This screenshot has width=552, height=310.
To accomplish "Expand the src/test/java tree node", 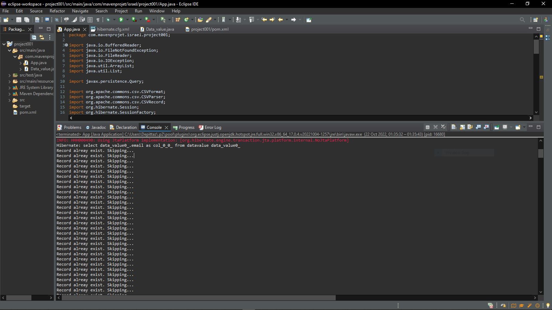I will click(x=10, y=75).
